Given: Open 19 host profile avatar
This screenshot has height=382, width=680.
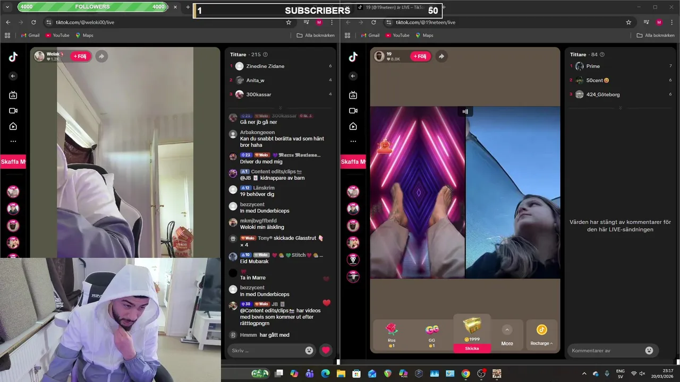Looking at the screenshot, I should 379,56.
